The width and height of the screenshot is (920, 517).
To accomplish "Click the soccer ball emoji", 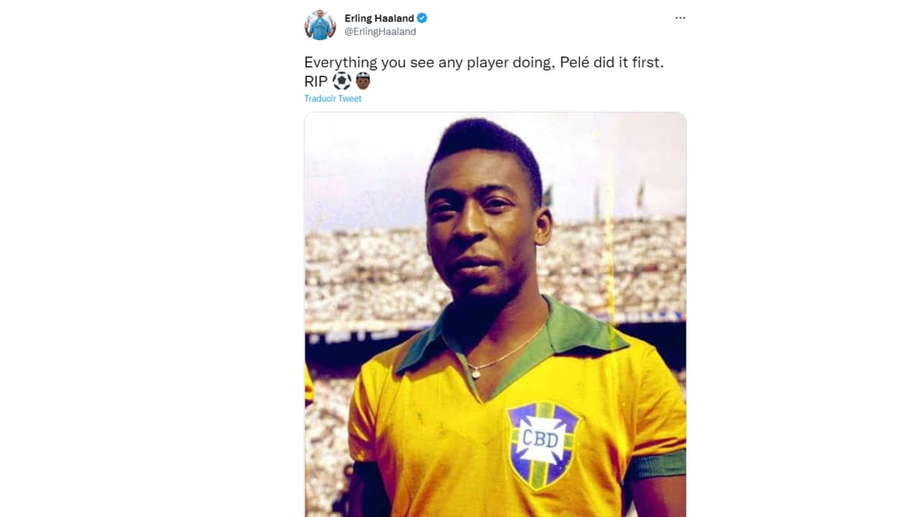I will point(341,81).
